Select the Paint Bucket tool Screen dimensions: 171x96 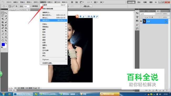point(6,28)
